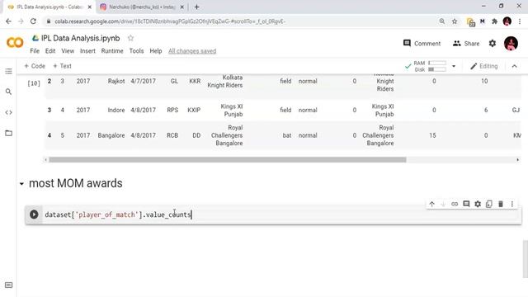
Task: Click the Rajkot cell in the table
Action: pyautogui.click(x=116, y=81)
